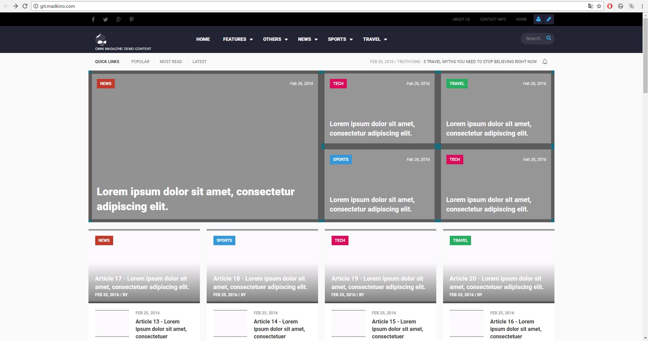Click the NEWS tag above Article 17

104,240
